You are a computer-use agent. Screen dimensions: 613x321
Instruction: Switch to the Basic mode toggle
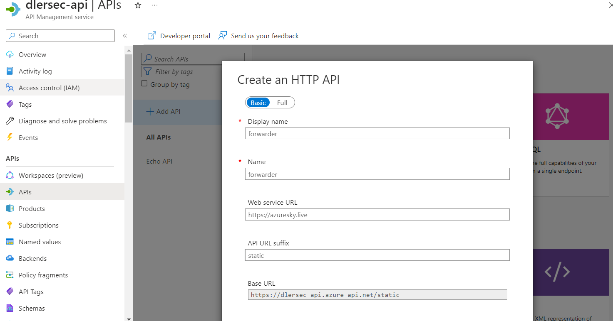[258, 103]
